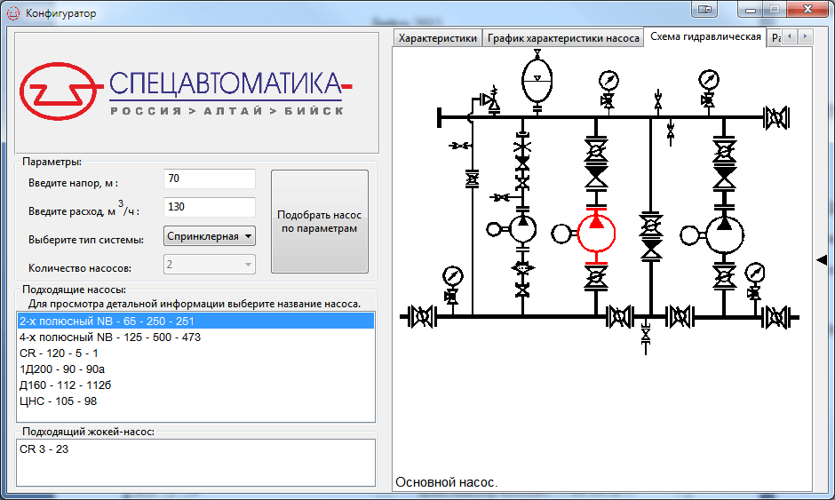835x500 pixels.
Task: Select pump CR - 120 - 5 - 1
Action: (x=196, y=353)
